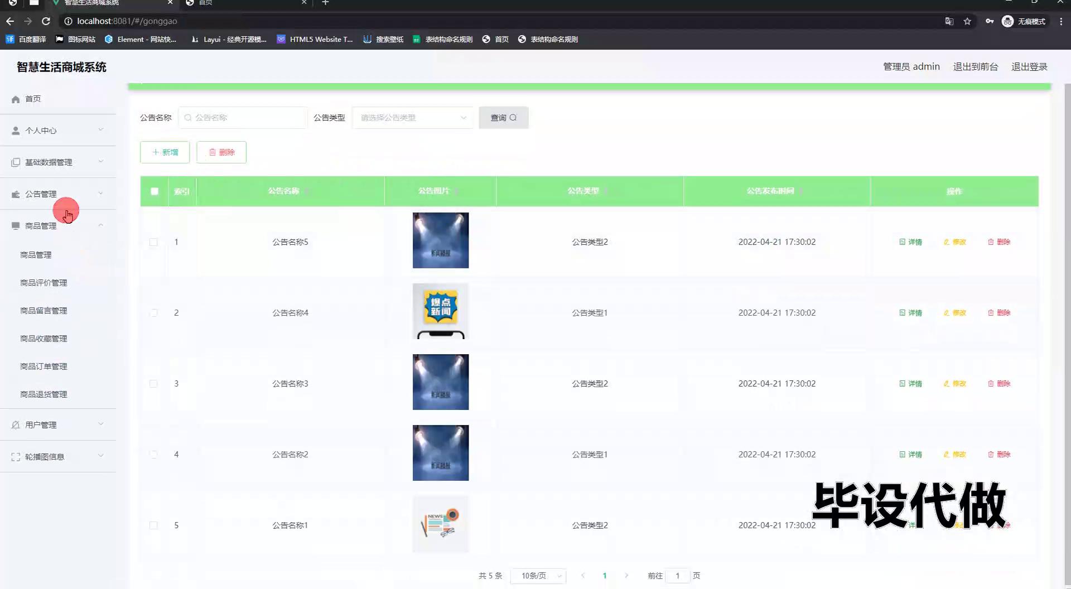Expand the 基础数据管理 sidebar menu

[58, 162]
